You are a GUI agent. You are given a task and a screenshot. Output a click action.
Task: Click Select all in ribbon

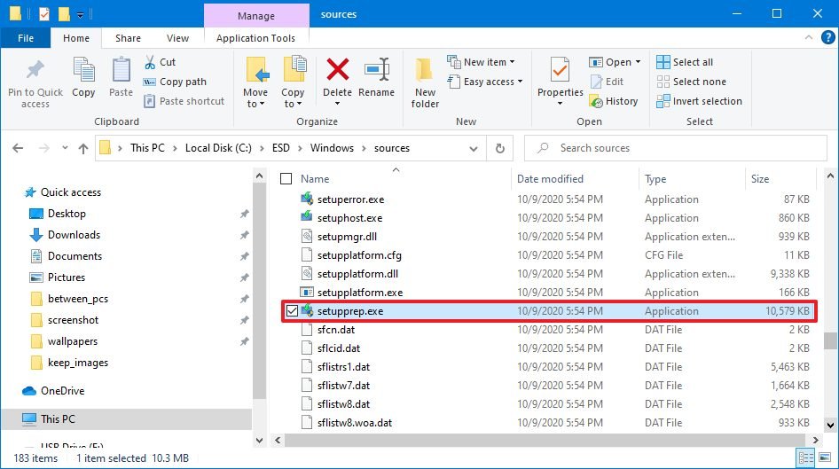(685, 62)
